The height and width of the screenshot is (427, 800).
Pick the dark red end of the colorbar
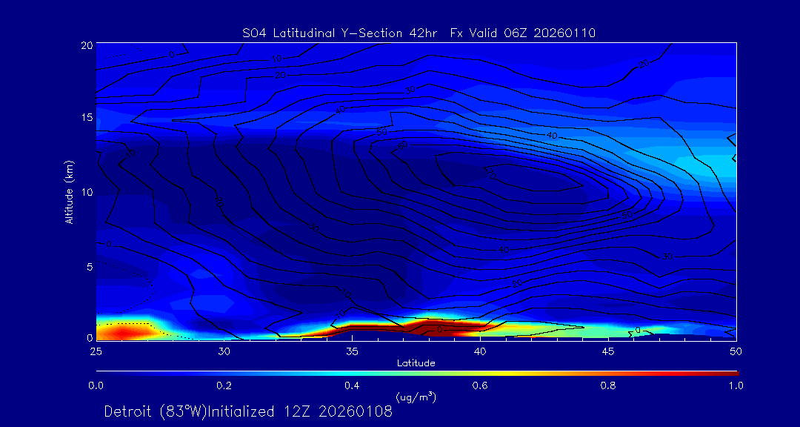732,372
